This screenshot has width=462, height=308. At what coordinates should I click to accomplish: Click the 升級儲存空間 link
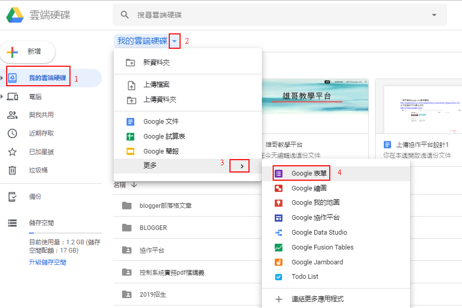(47, 262)
